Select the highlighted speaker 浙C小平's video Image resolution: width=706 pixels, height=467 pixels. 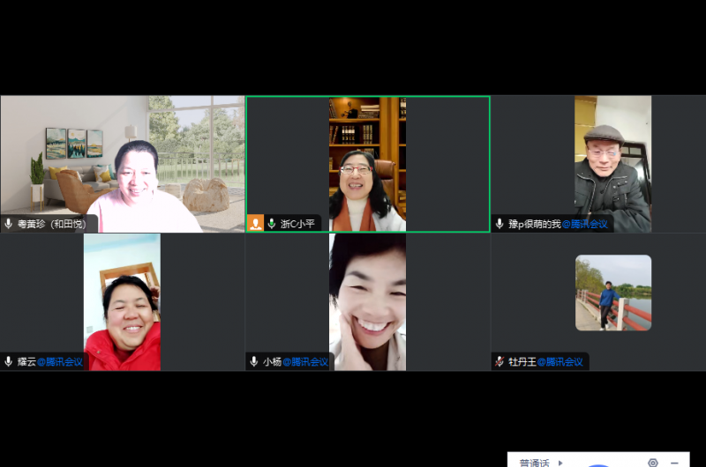pos(367,159)
